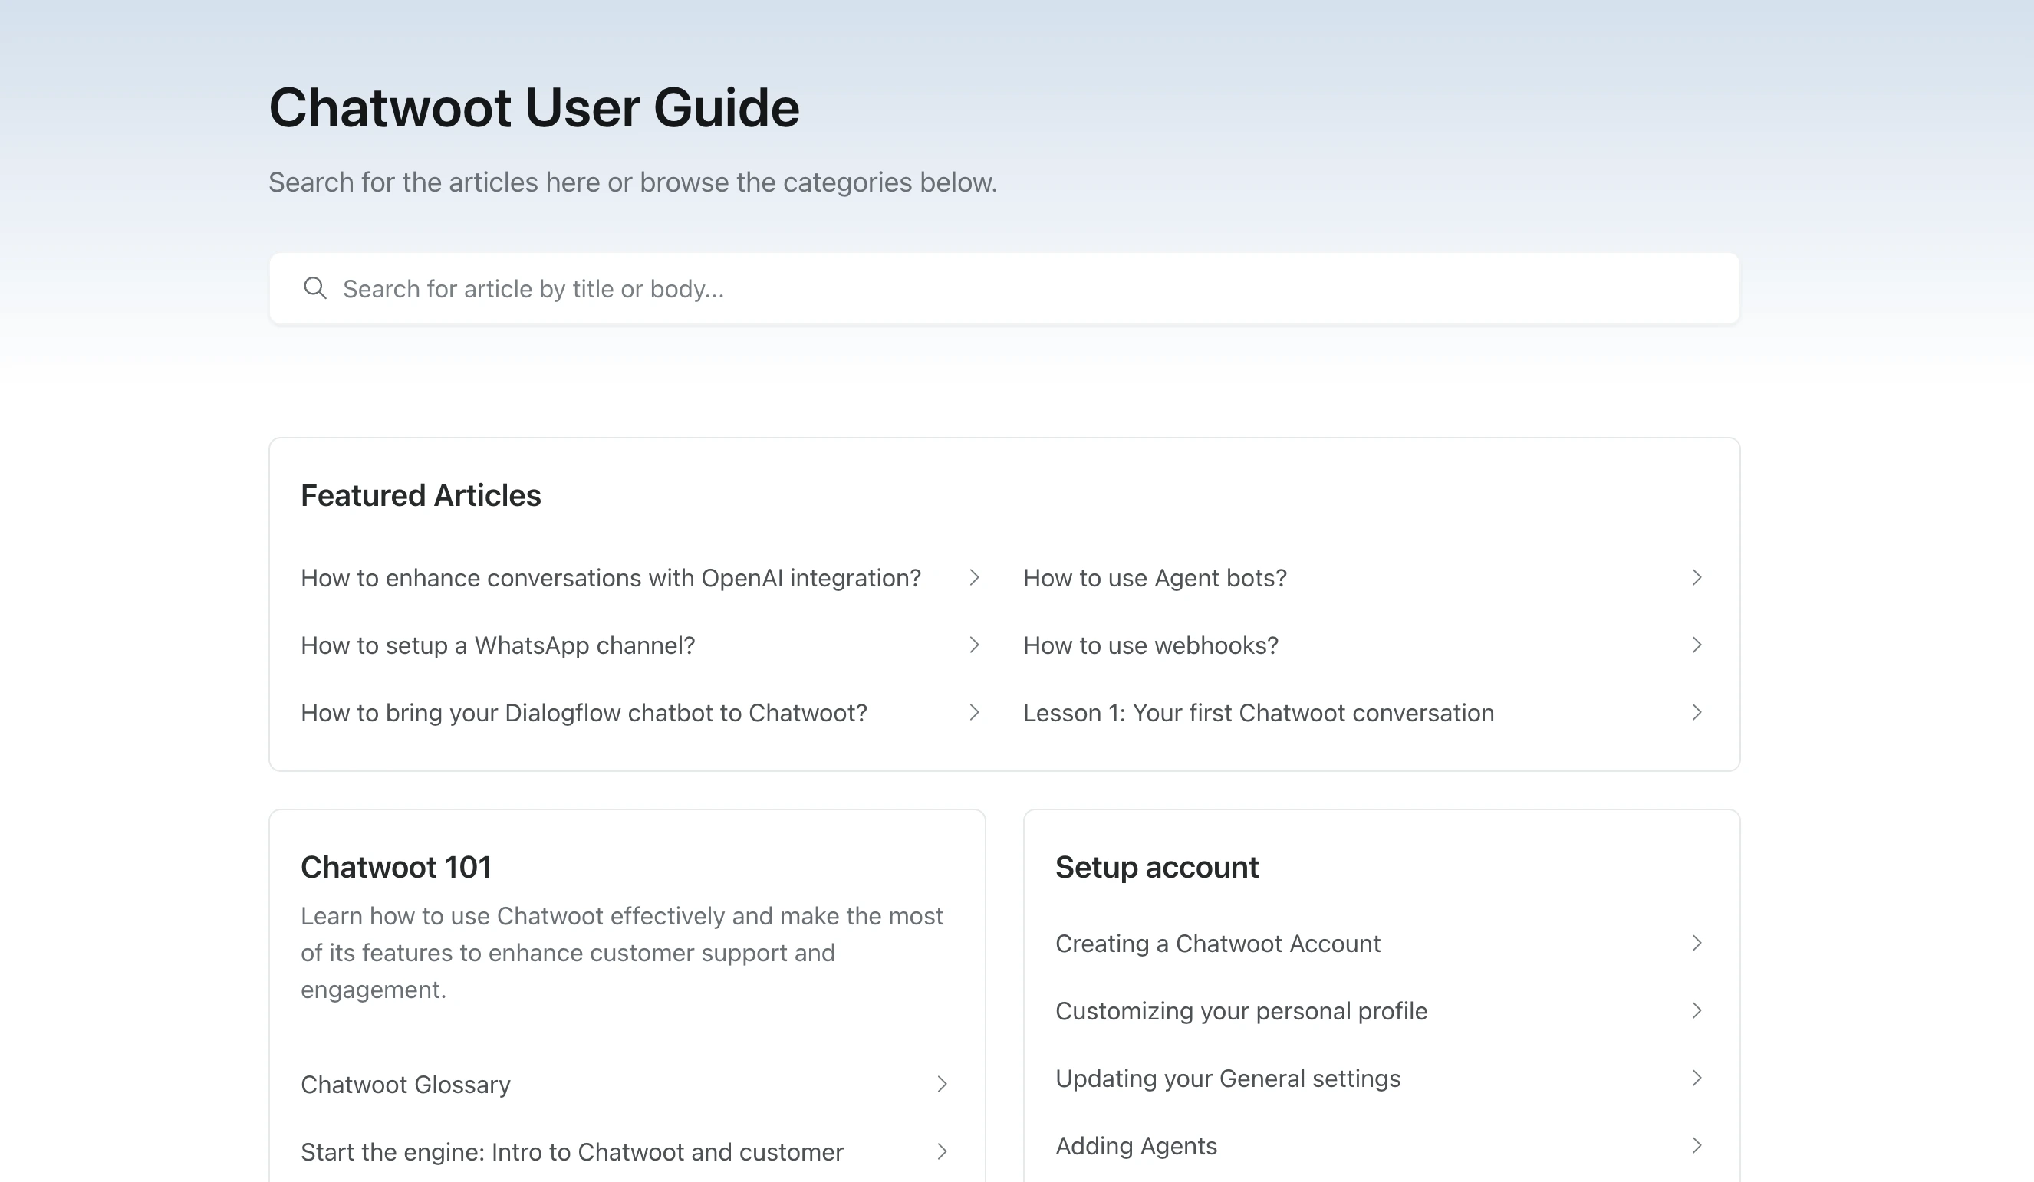Click the search icon to focus input
This screenshot has width=2034, height=1182.
point(315,288)
